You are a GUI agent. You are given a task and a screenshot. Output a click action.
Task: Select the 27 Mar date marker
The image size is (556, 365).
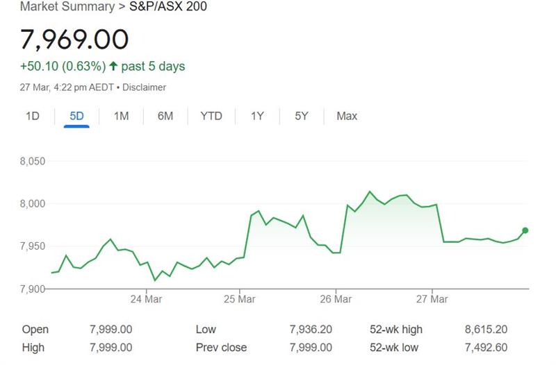(432, 299)
